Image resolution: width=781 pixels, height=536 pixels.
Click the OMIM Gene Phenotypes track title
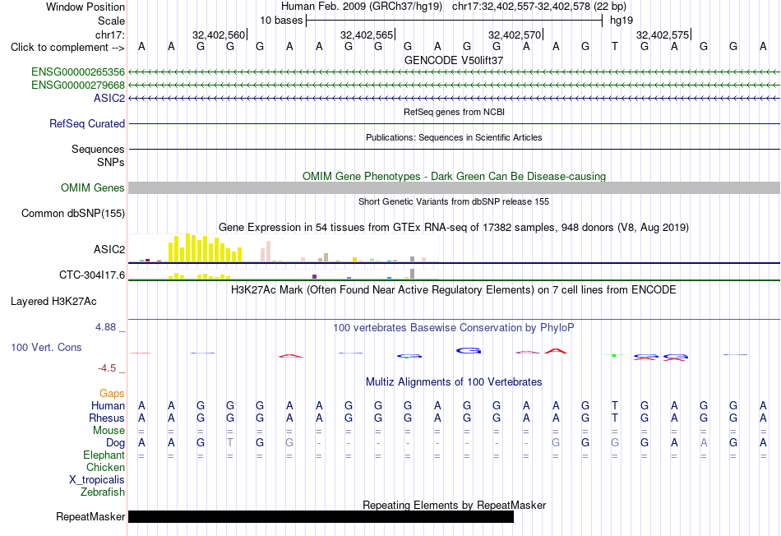point(454,177)
